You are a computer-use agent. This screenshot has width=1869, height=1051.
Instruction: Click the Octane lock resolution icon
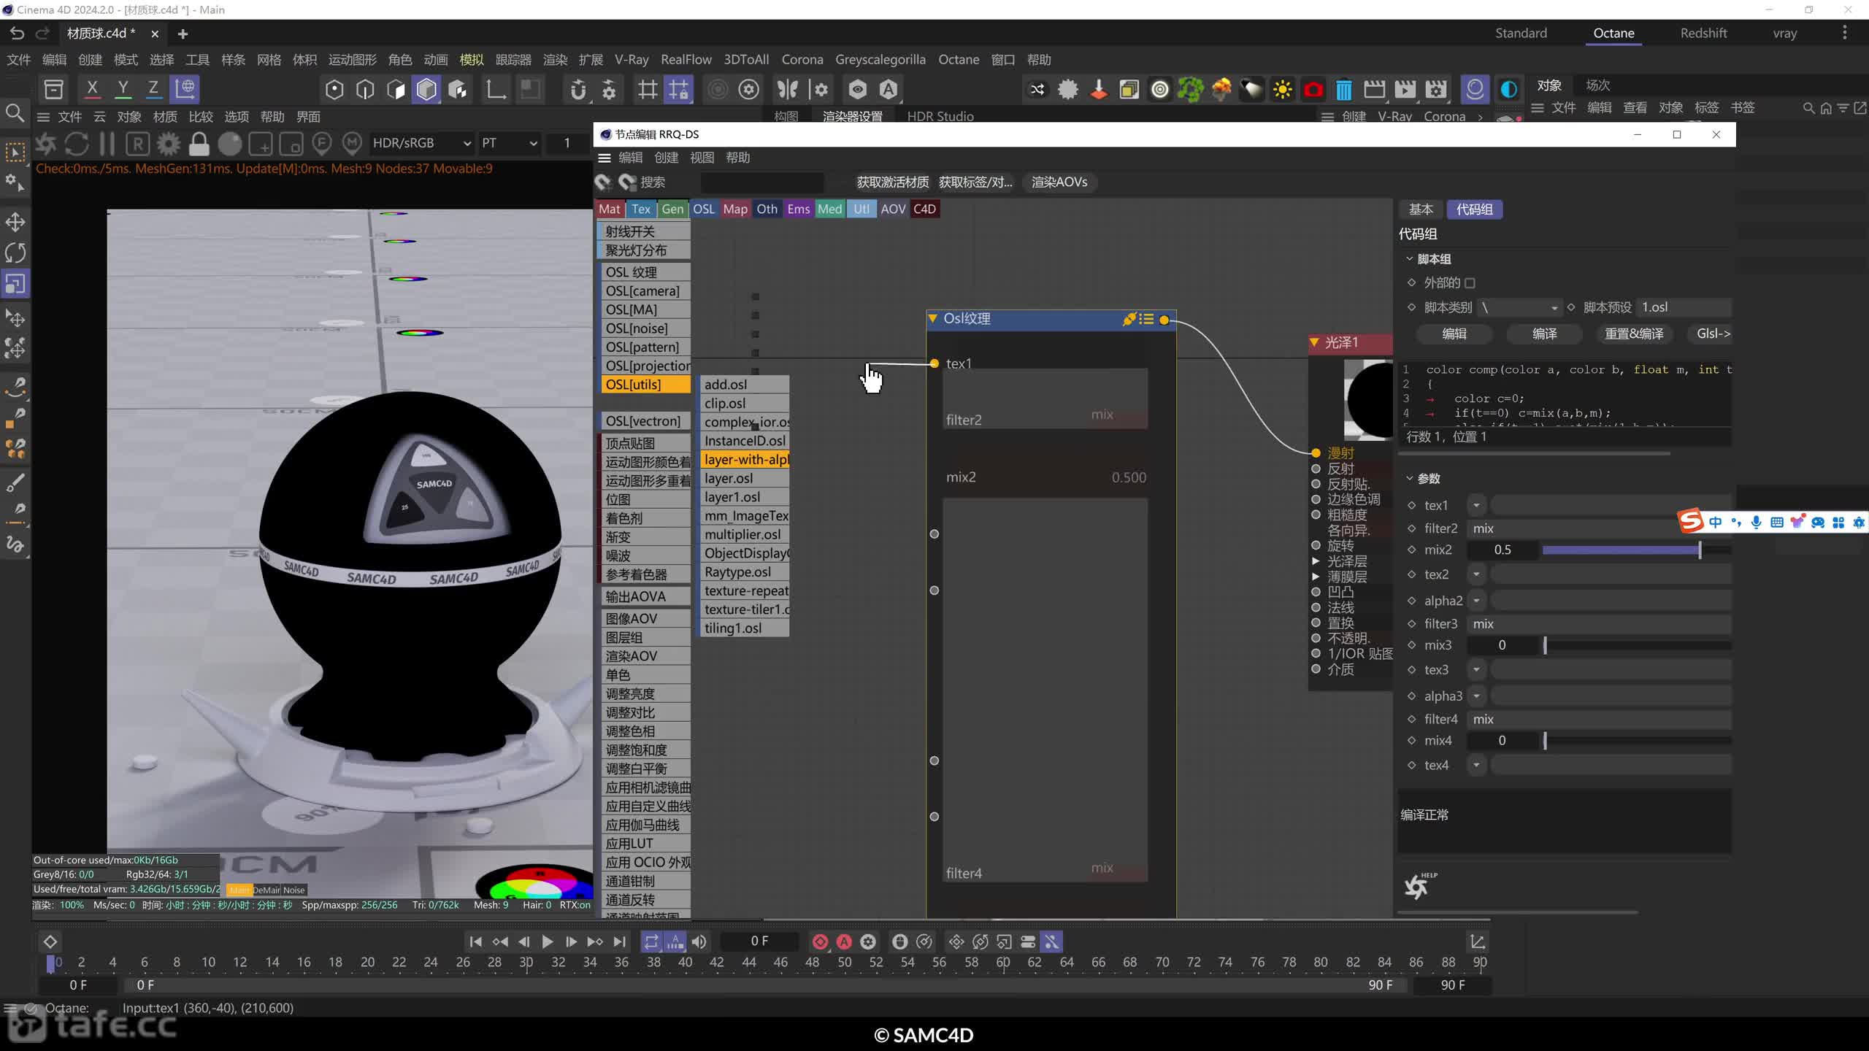(x=199, y=144)
